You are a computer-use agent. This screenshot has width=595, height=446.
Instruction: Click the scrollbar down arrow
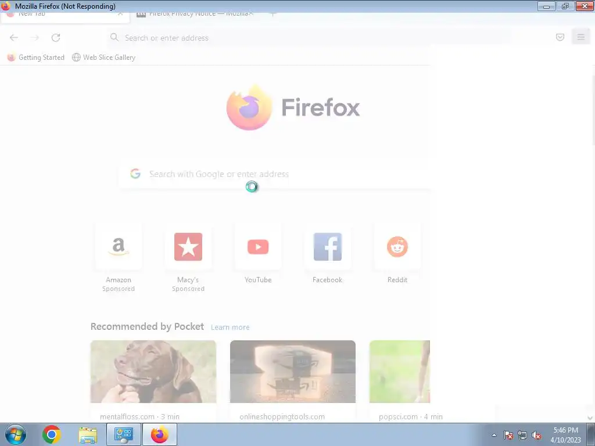pos(590,418)
